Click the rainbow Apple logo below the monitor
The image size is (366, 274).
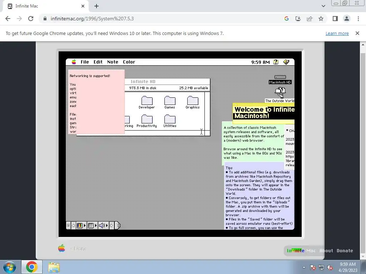point(61,248)
